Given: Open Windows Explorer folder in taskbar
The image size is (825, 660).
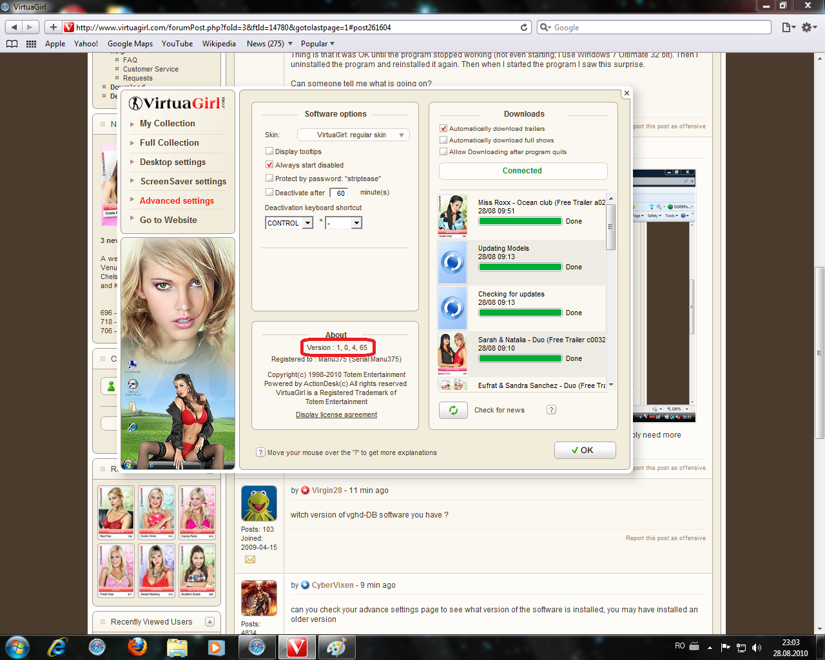Looking at the screenshot, I should click(177, 647).
